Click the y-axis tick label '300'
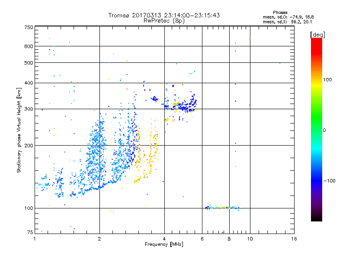The image size is (346, 260). point(29,109)
